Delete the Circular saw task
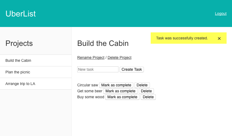 click(142, 85)
